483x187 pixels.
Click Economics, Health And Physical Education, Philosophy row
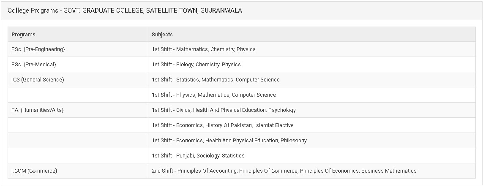[229, 141]
